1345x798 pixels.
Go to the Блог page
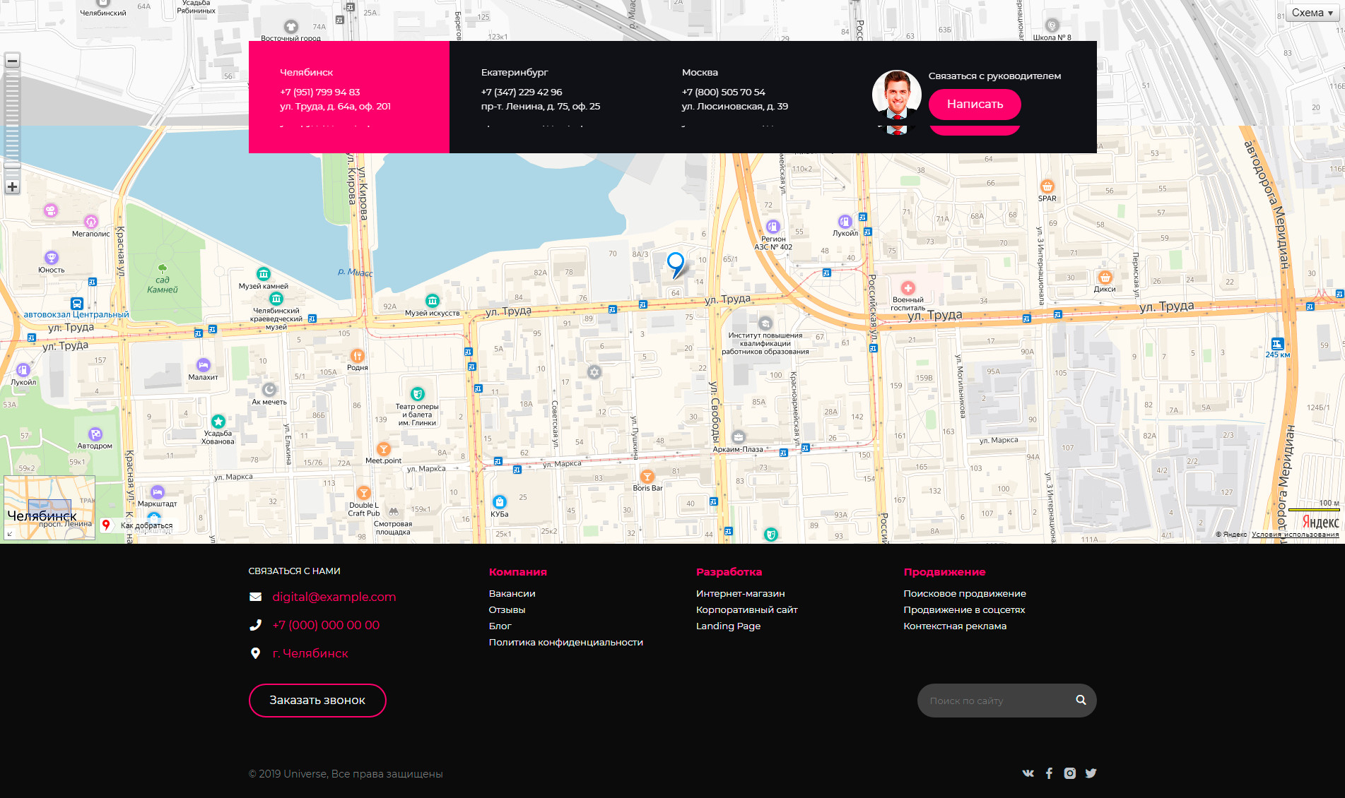500,626
